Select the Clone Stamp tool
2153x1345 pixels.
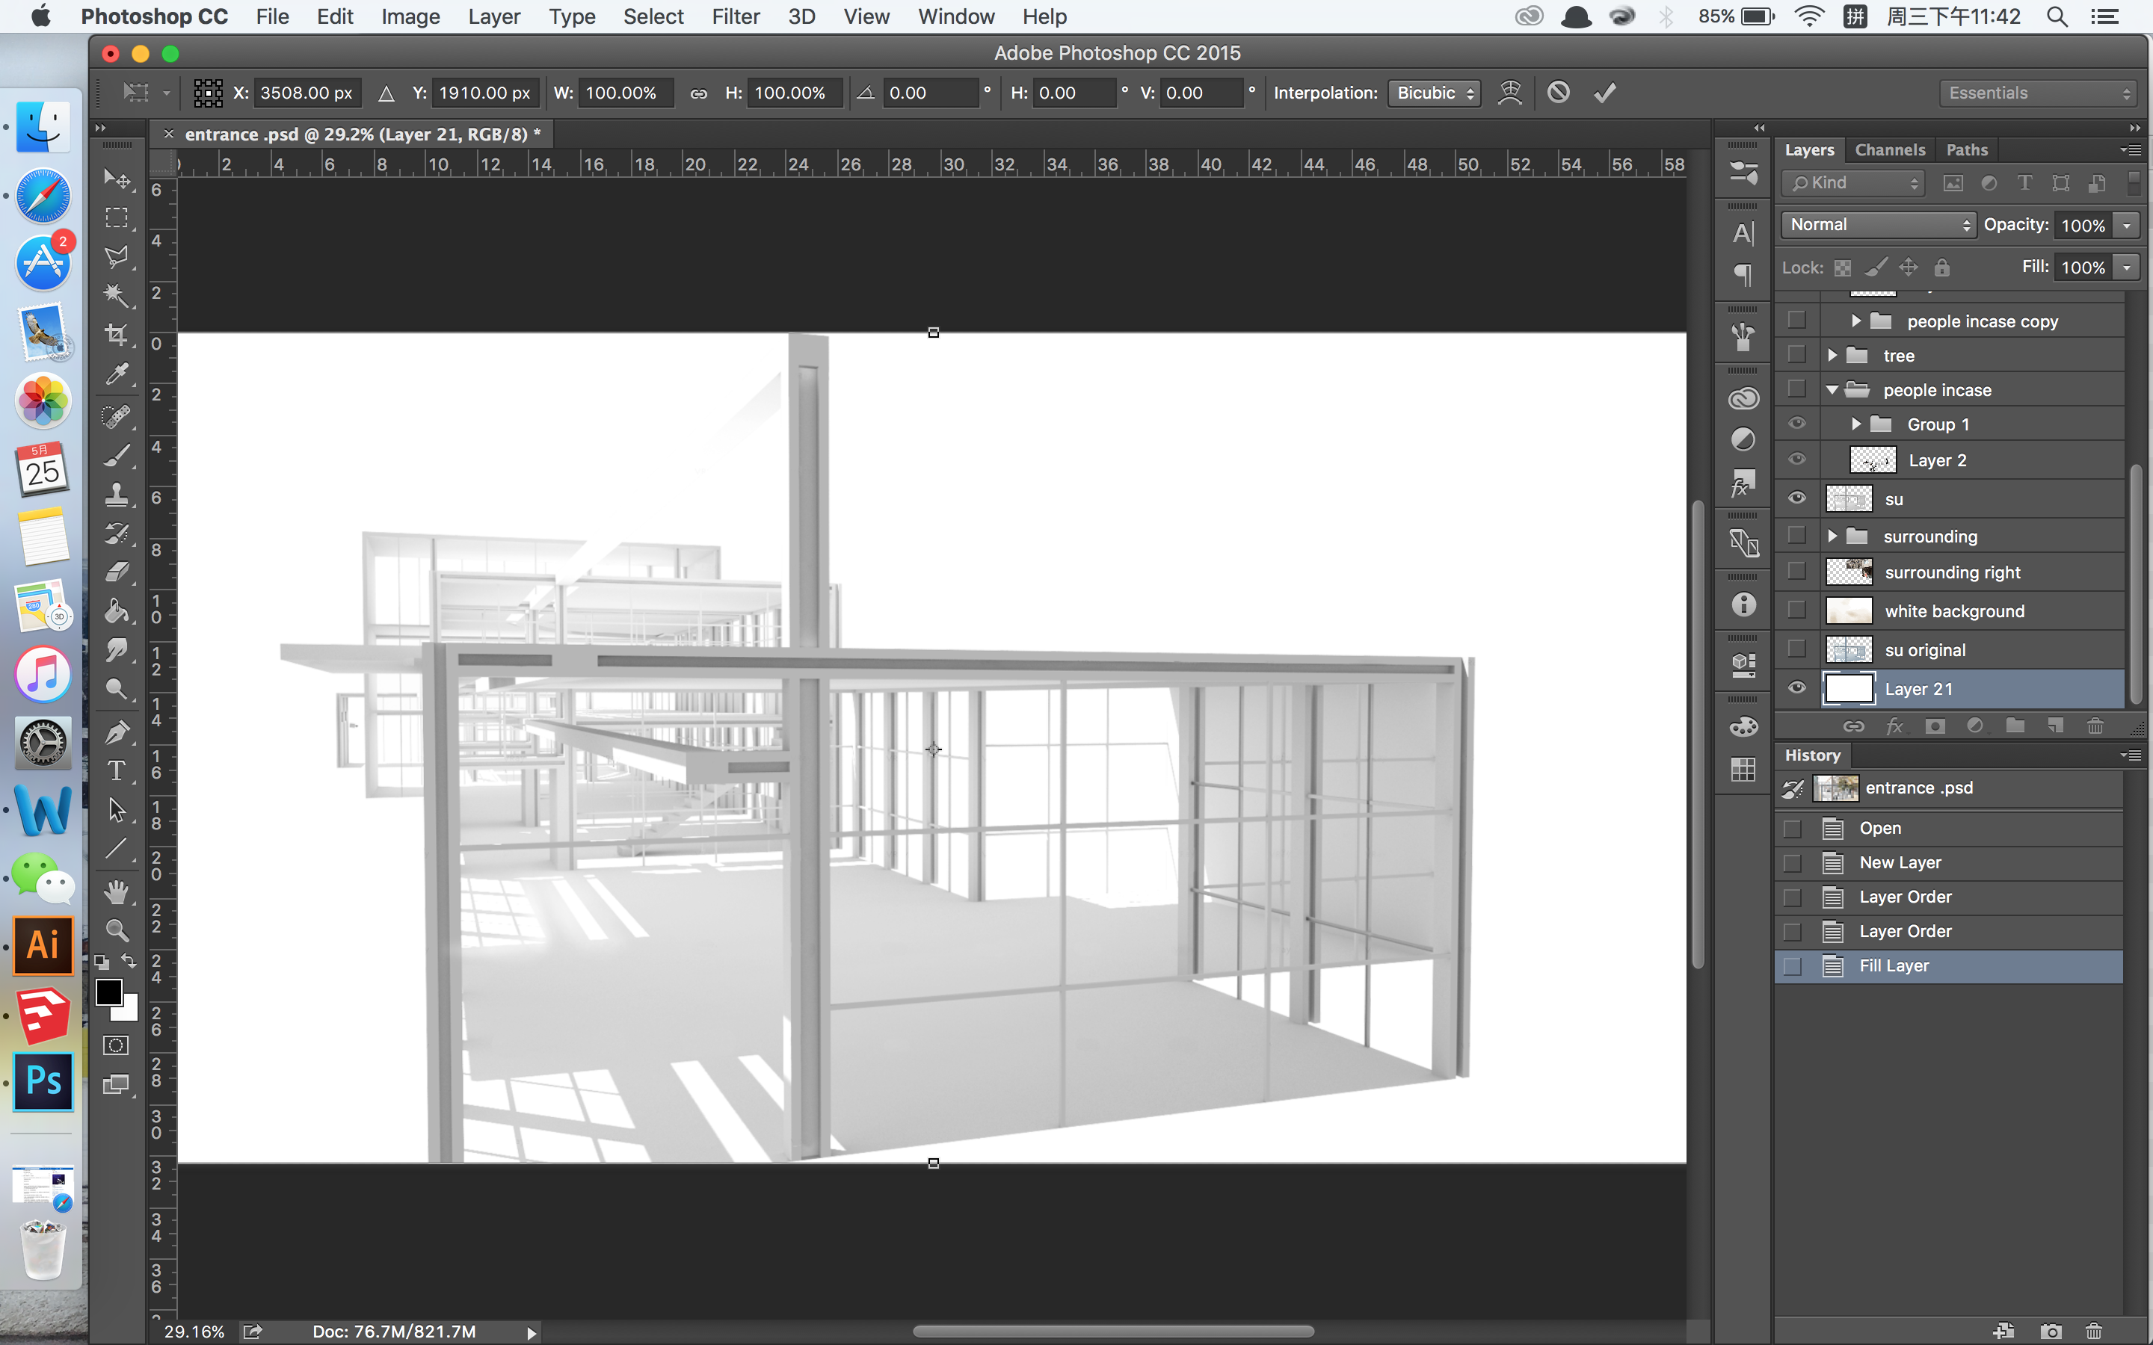tap(117, 494)
